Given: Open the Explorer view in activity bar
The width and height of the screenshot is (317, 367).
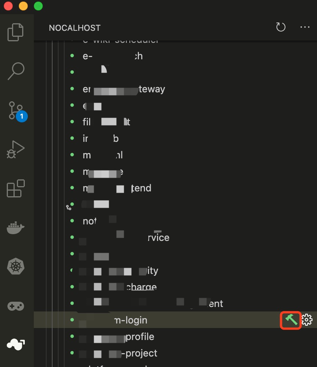Looking at the screenshot, I should pos(16,32).
